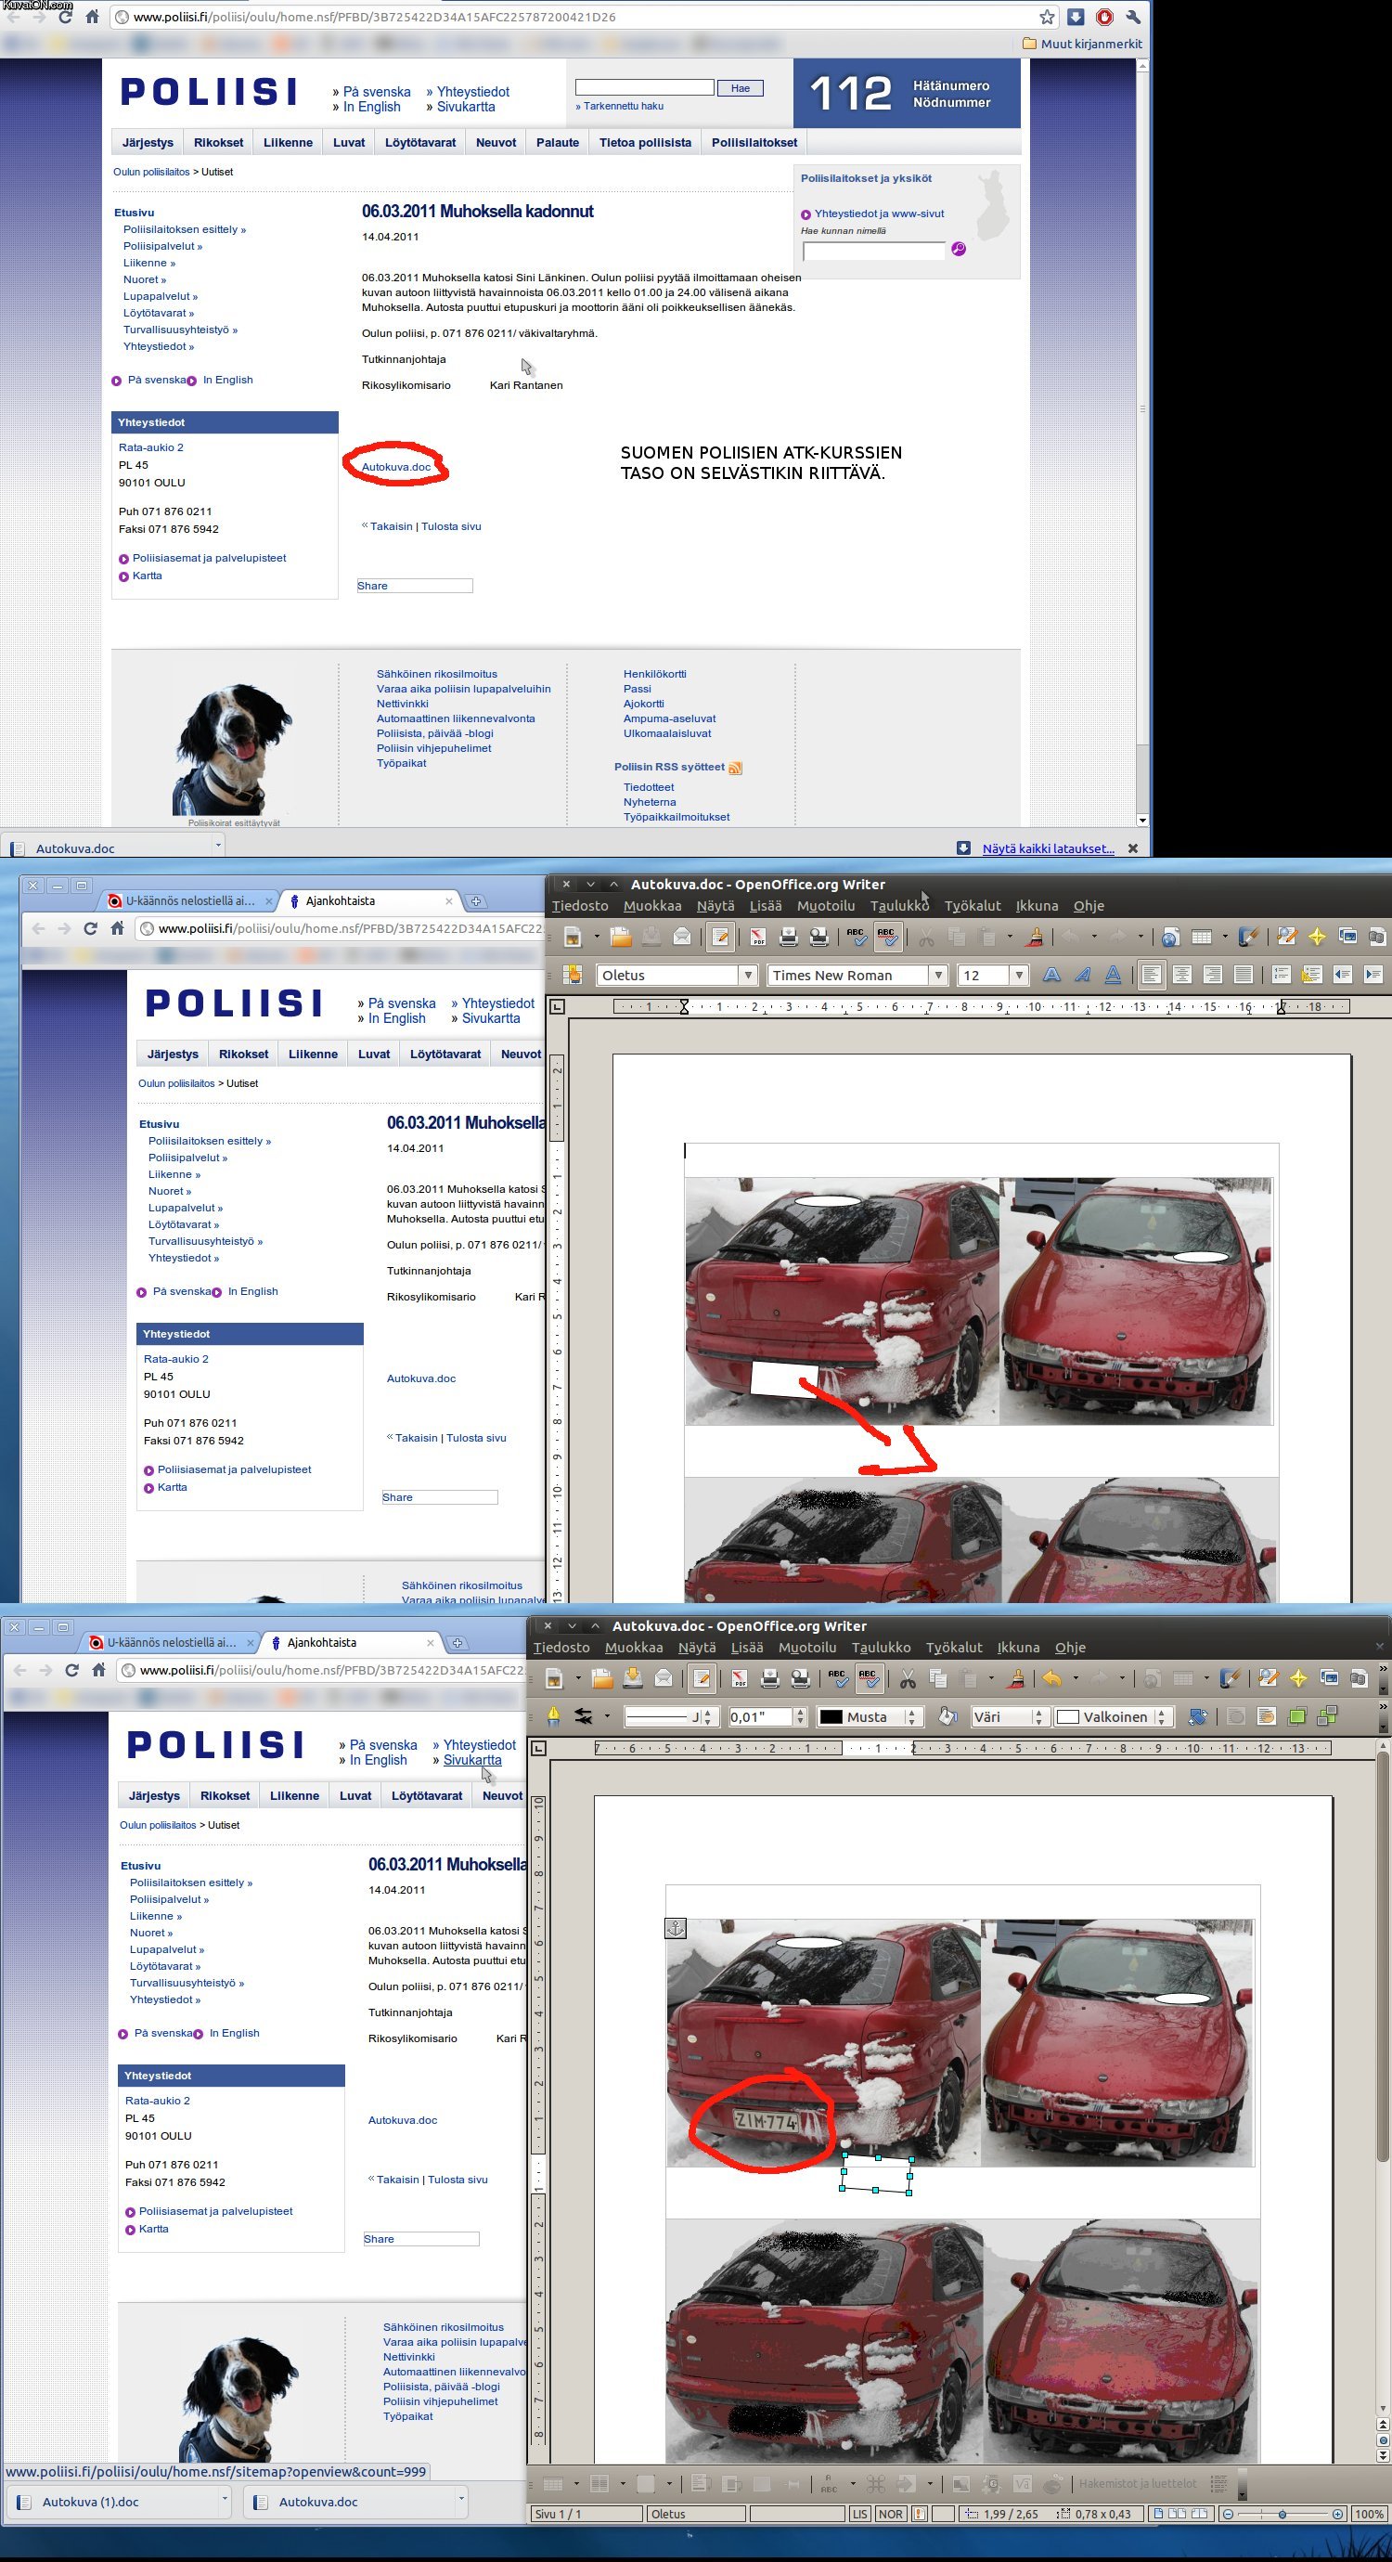Toggle italic text formatting
The image size is (1392, 2562).
(1082, 975)
